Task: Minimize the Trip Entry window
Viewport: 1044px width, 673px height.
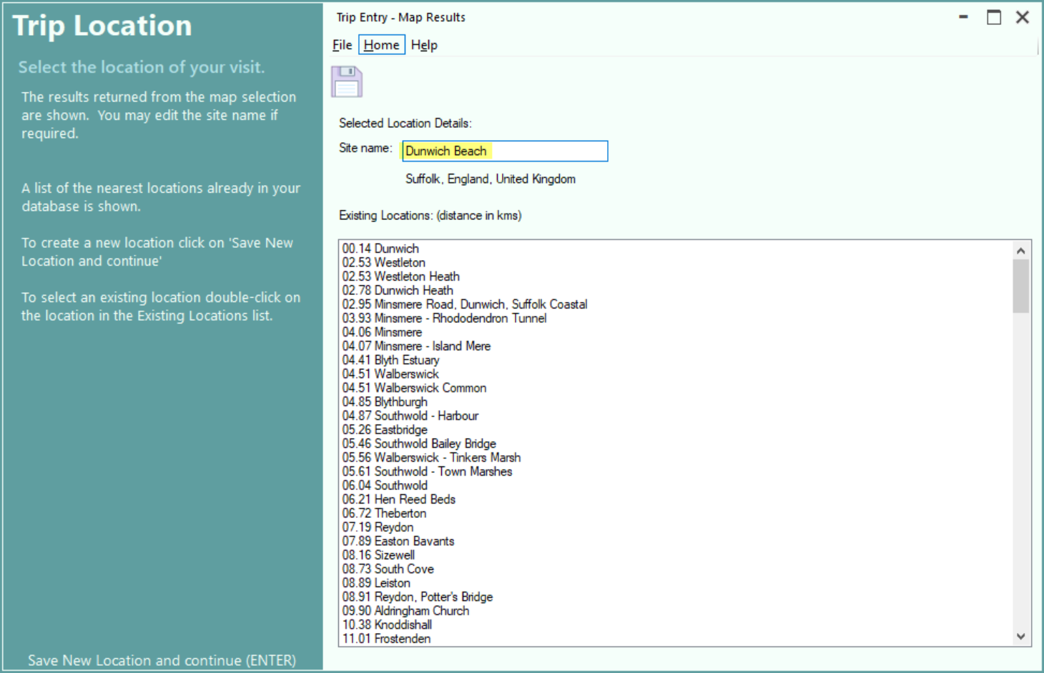Action: coord(963,17)
